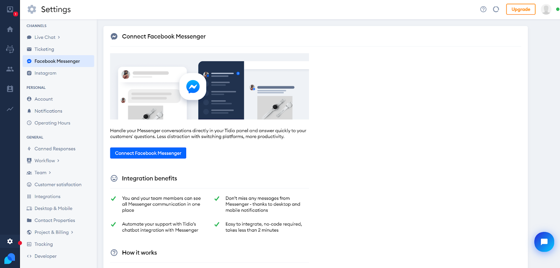Click the help question mark icon

(x=483, y=9)
